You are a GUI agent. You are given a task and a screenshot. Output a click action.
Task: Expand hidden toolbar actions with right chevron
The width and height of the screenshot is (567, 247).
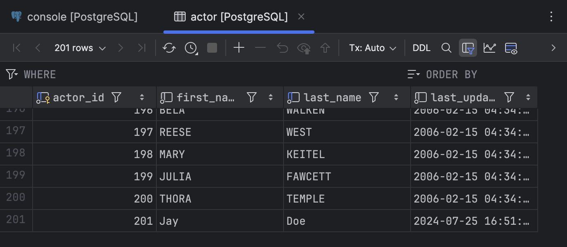[x=553, y=48]
